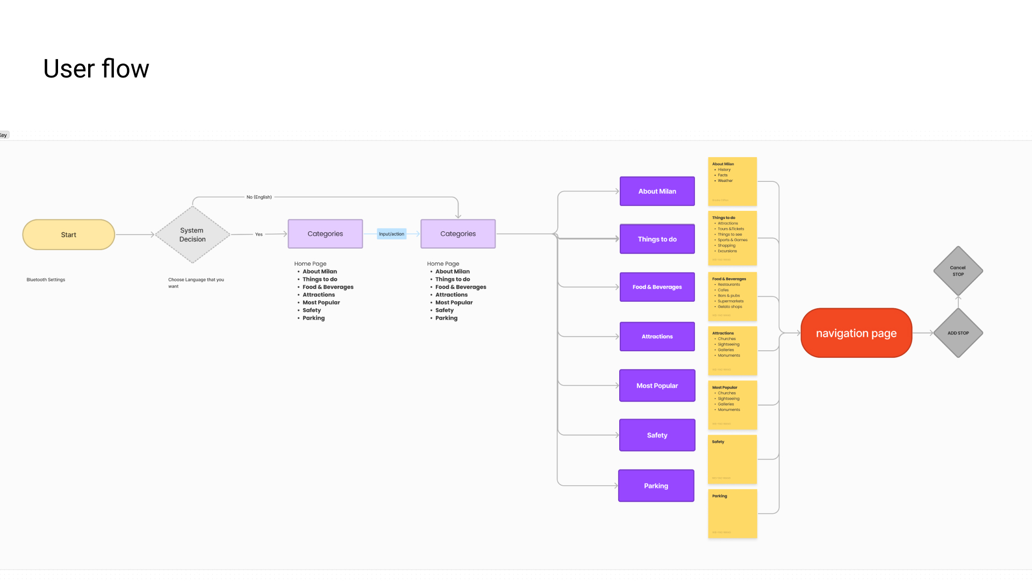Select the ADD STOP diamond
Image resolution: width=1032 pixels, height=581 pixels.
pos(958,333)
